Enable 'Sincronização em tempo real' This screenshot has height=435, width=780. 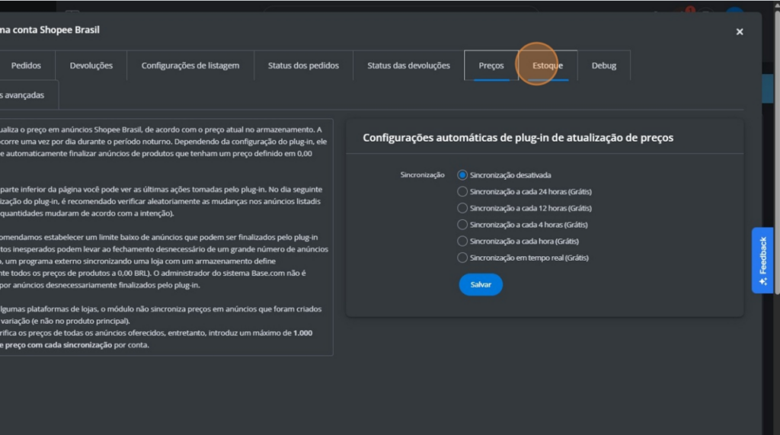click(x=462, y=258)
